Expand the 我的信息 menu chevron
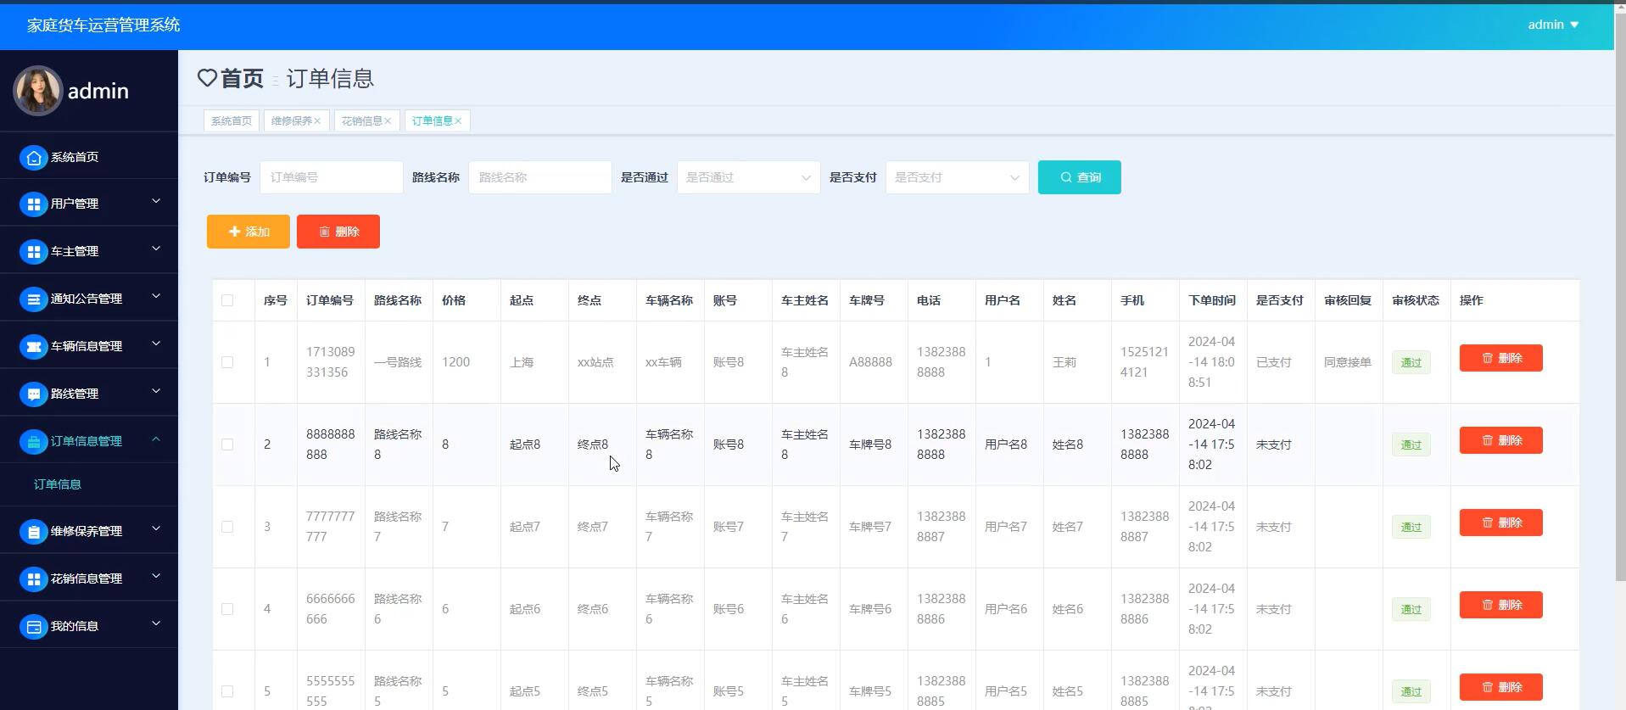This screenshot has width=1626, height=710. point(156,623)
